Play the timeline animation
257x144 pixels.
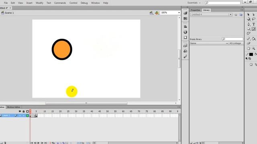pos(39,143)
